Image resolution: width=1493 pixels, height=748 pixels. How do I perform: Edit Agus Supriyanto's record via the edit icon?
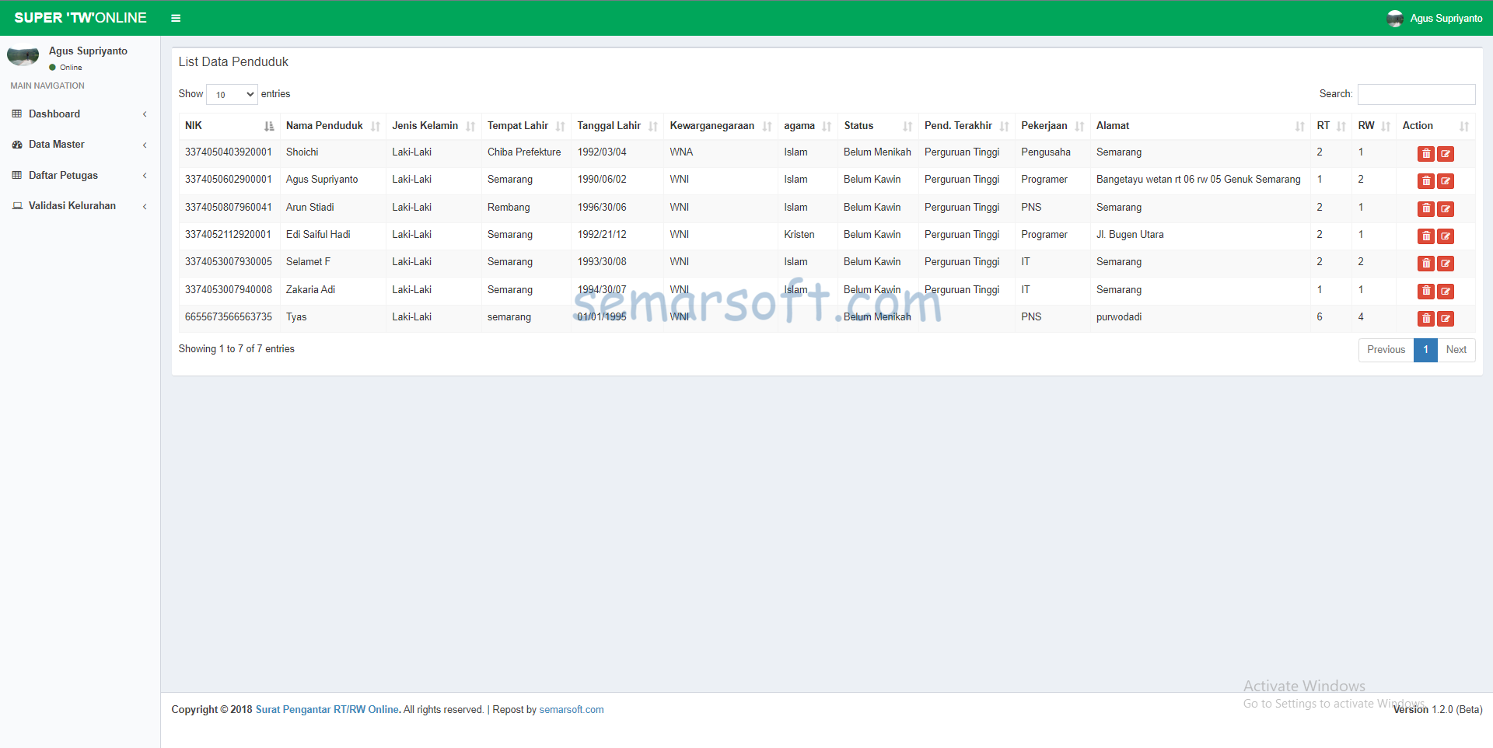pyautogui.click(x=1446, y=181)
